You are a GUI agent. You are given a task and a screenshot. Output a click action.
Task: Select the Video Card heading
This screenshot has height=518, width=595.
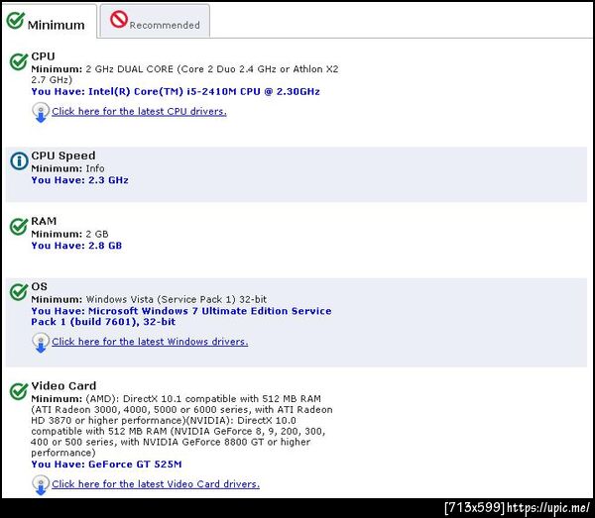pyautogui.click(x=63, y=386)
